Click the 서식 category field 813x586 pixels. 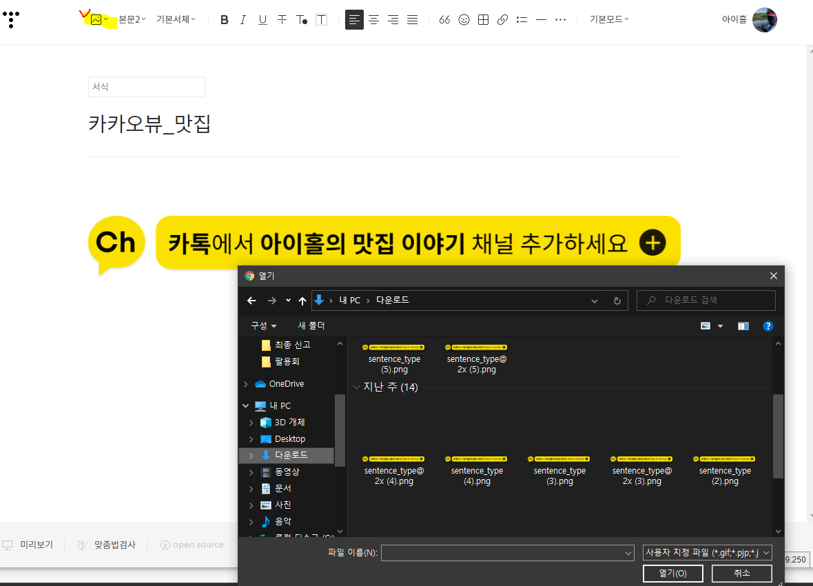point(147,87)
